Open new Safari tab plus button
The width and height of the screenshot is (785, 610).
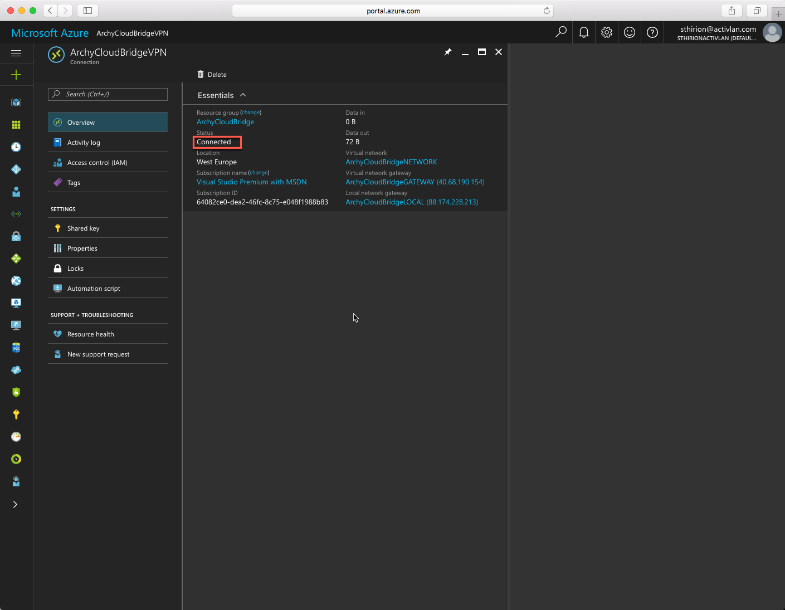[x=778, y=14]
